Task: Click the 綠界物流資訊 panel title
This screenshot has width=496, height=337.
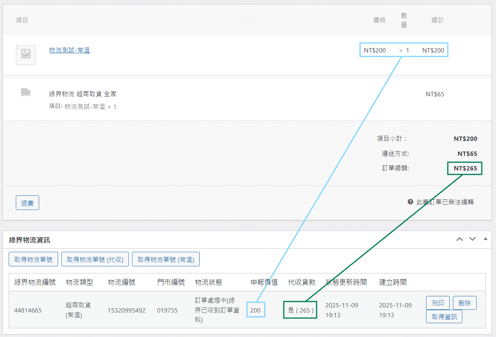Action: coord(30,240)
